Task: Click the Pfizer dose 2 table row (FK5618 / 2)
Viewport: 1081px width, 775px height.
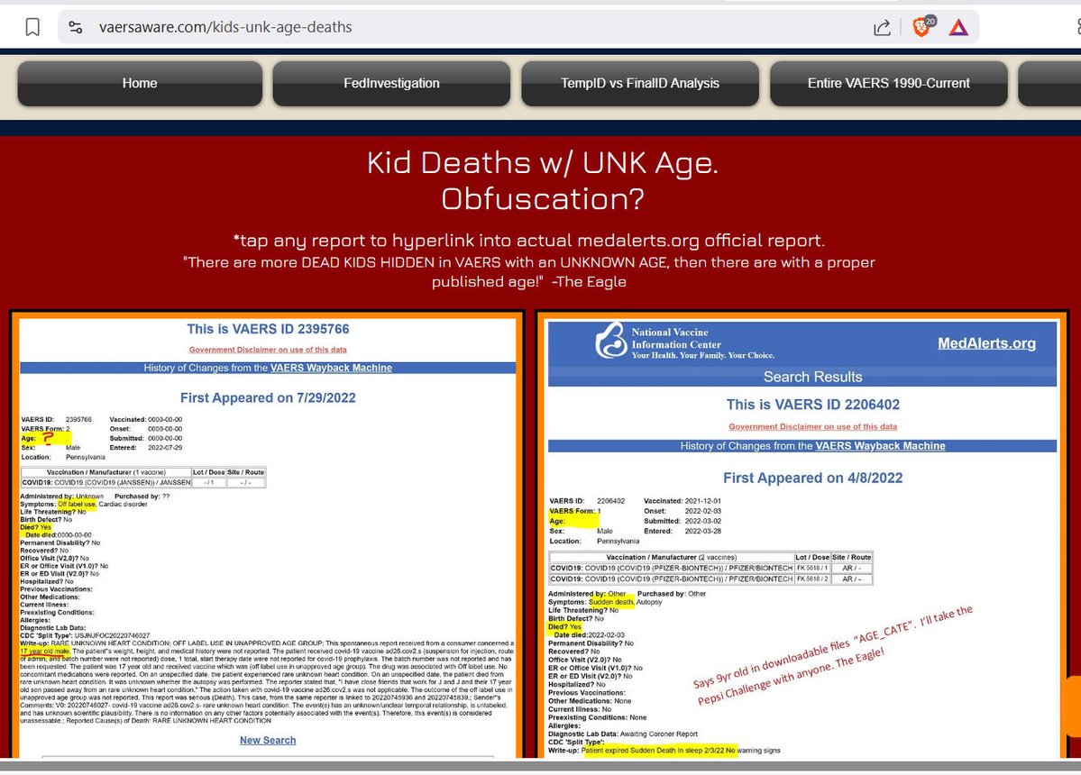Action: click(710, 579)
